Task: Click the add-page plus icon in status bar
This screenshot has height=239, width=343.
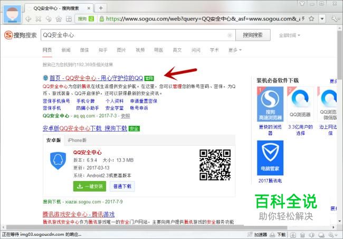Action: click(x=293, y=235)
